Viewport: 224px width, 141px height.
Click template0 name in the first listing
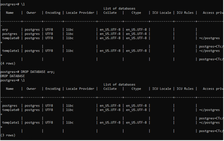pyautogui.click(x=11, y=38)
